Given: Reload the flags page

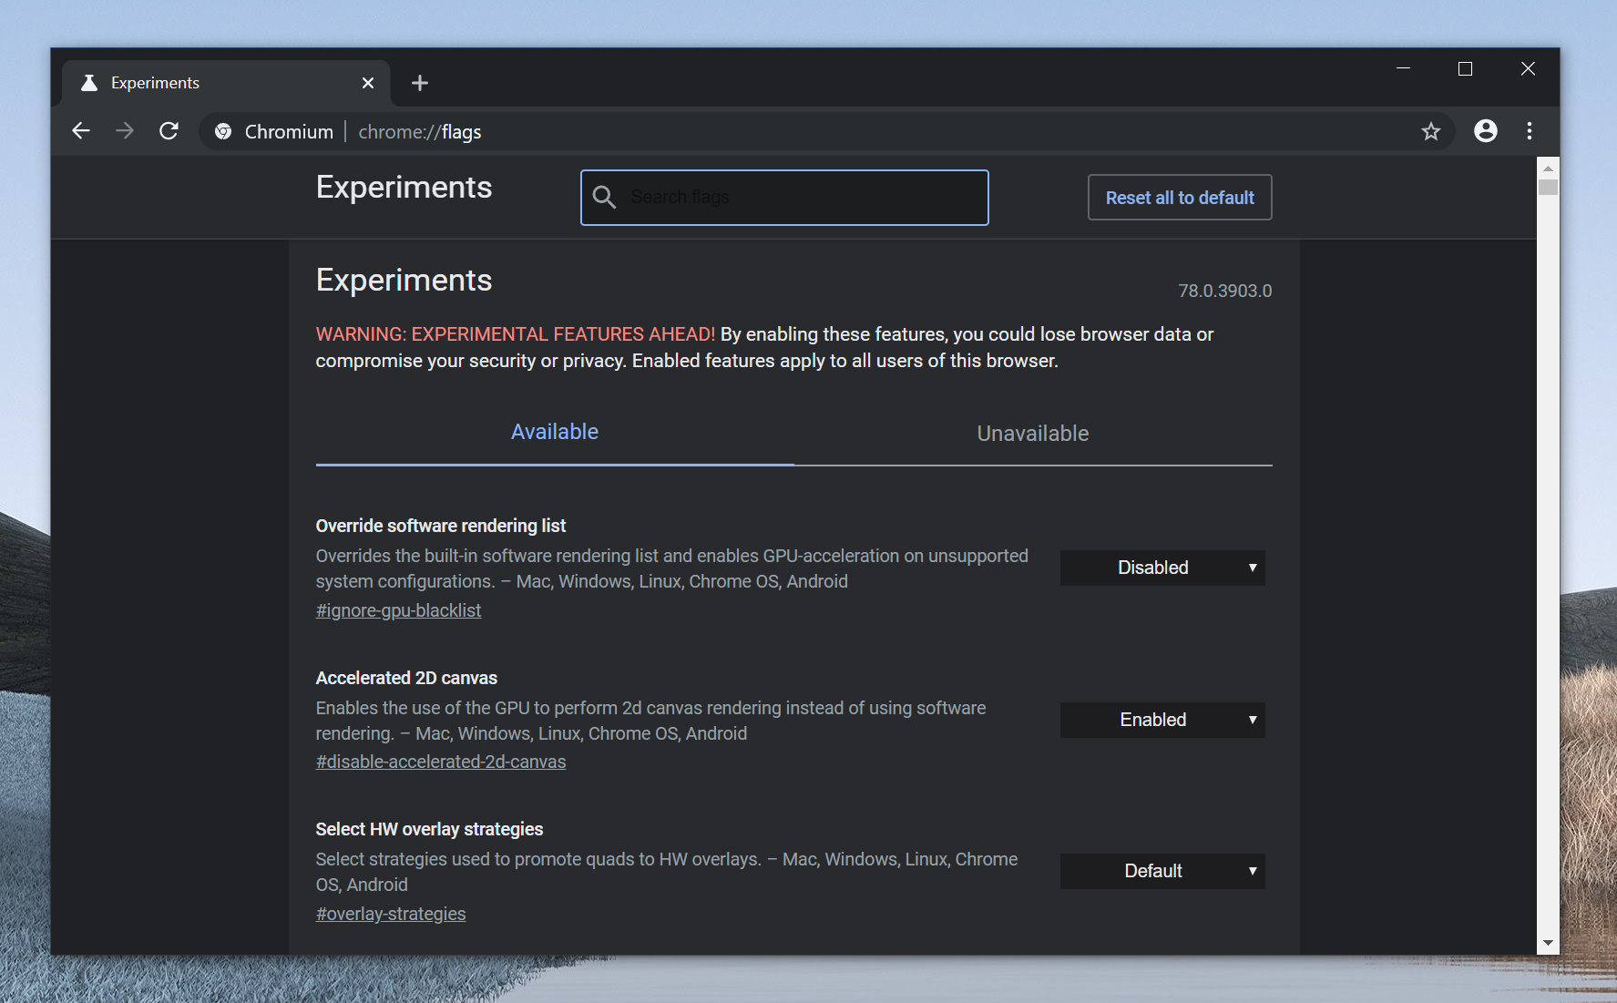Looking at the screenshot, I should click(169, 131).
